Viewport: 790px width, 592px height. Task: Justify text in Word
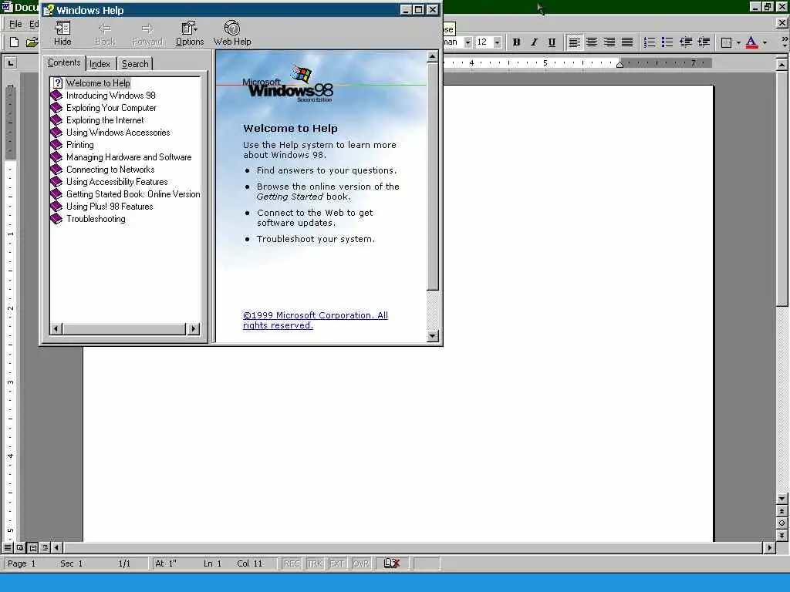626,42
